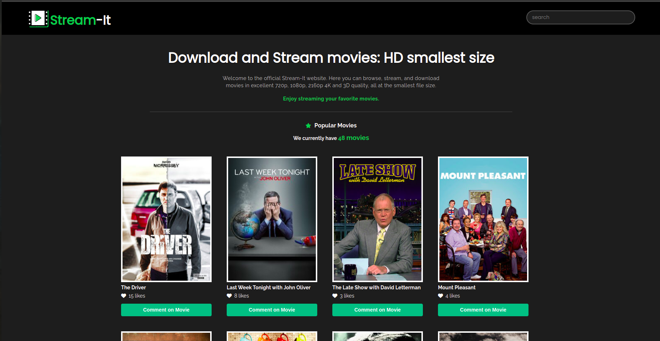660x341 pixels.
Task: Click the '4 likes' count
Action: coord(453,296)
